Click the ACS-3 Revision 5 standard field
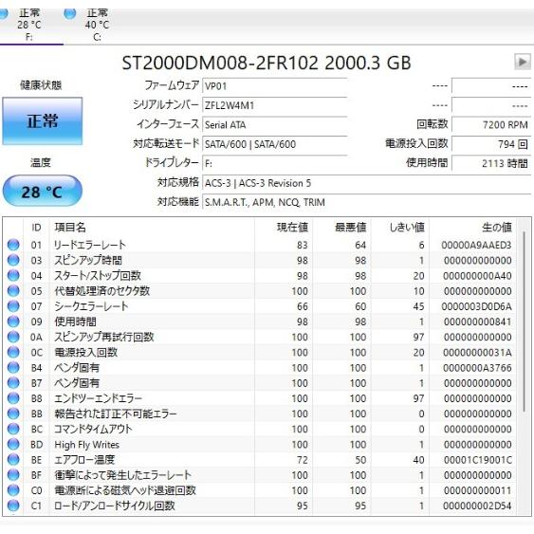Screen dimensions: 534x534 click(x=366, y=183)
